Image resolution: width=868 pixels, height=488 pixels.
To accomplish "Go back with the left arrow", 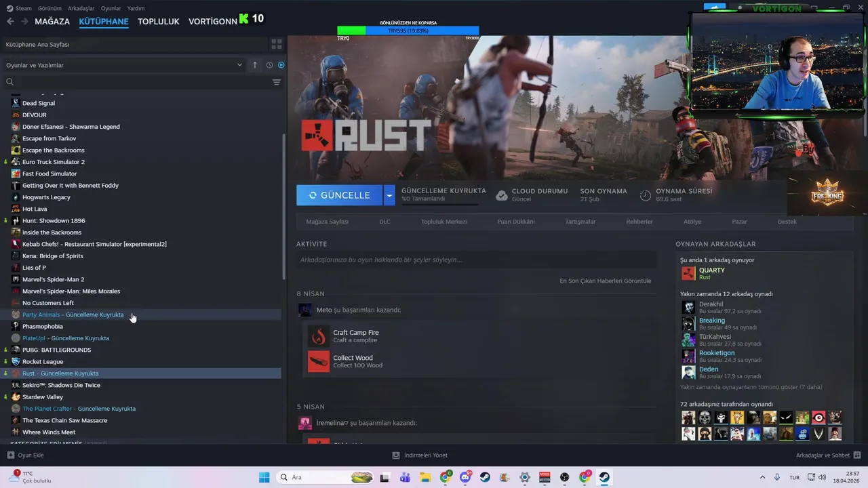I will tap(10, 21).
